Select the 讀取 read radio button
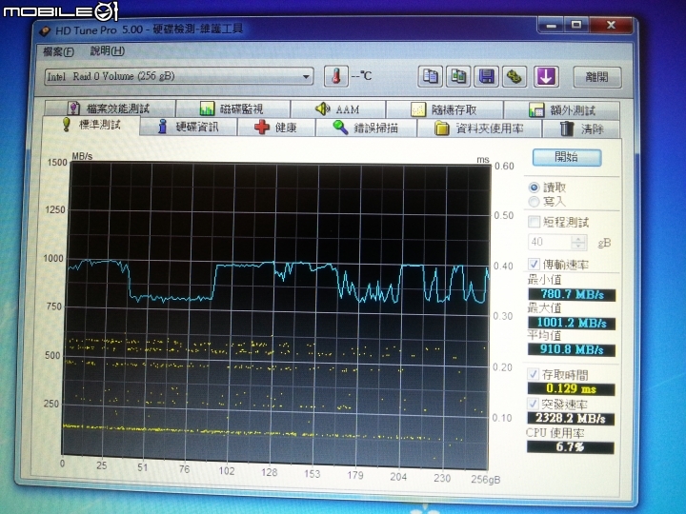 [x=534, y=188]
